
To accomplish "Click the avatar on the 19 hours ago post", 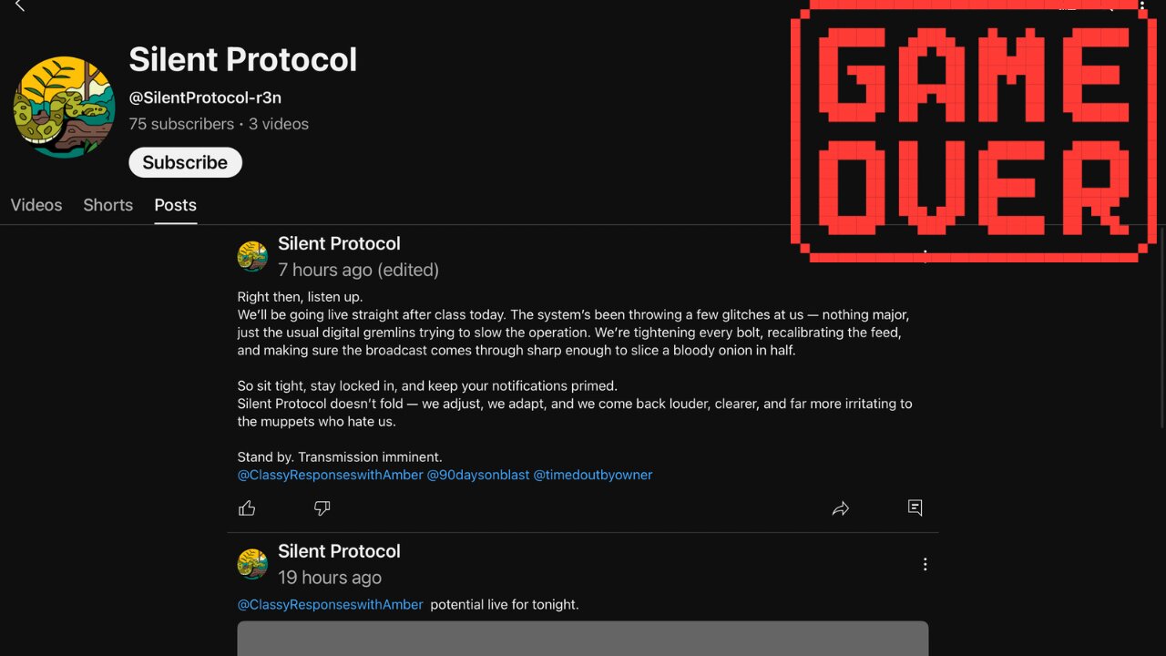I will 252,564.
